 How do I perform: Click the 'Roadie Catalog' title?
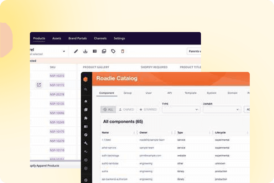[117, 78]
